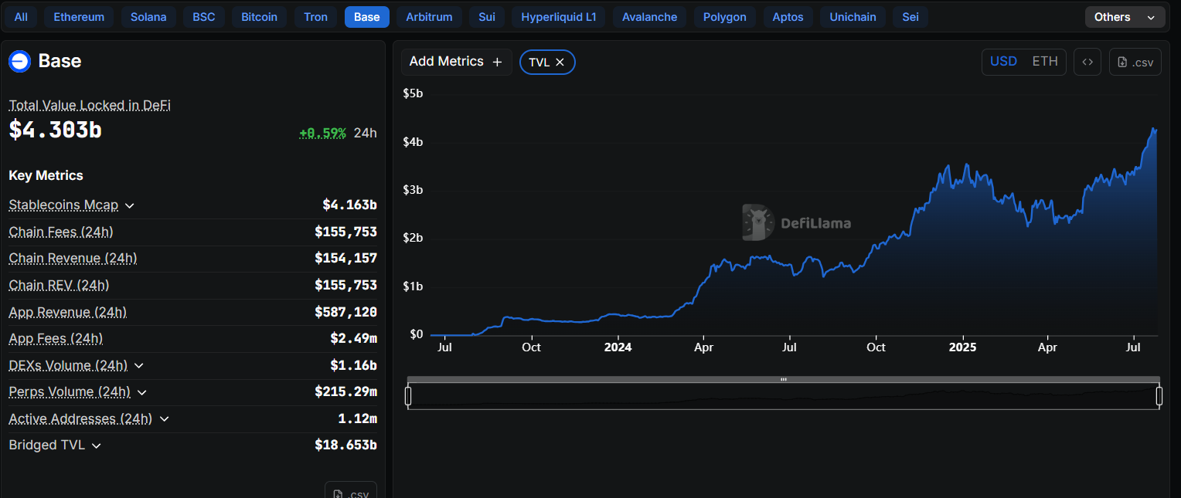The width and height of the screenshot is (1181, 498).
Task: Select the Sei chain tab
Action: 910,17
